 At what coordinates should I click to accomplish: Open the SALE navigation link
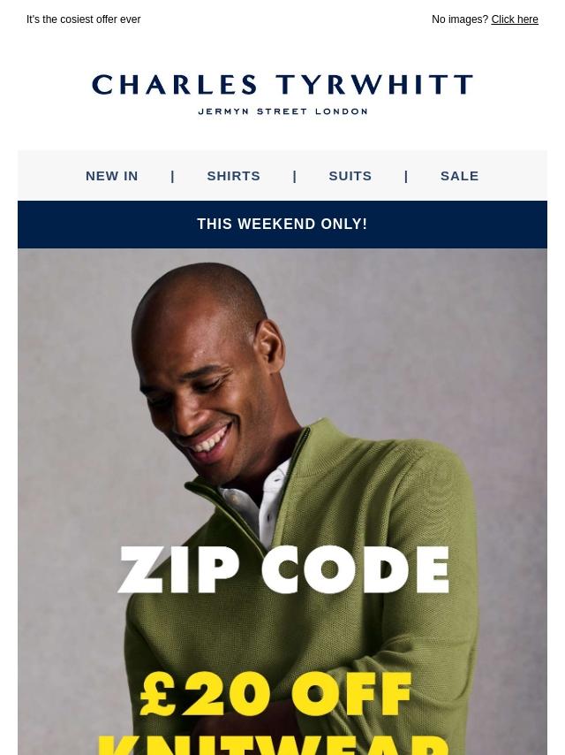point(459,176)
